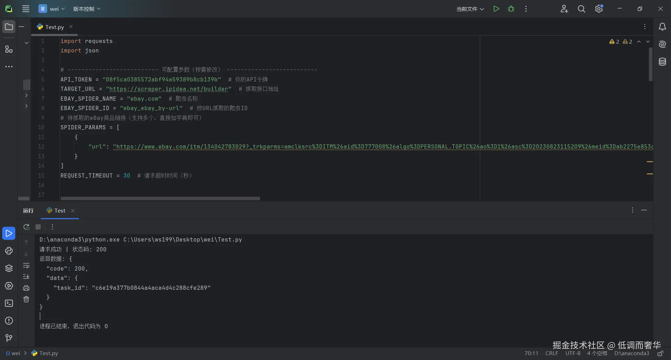
Task: Toggle the Project tool window folder icon
Action: [9, 27]
